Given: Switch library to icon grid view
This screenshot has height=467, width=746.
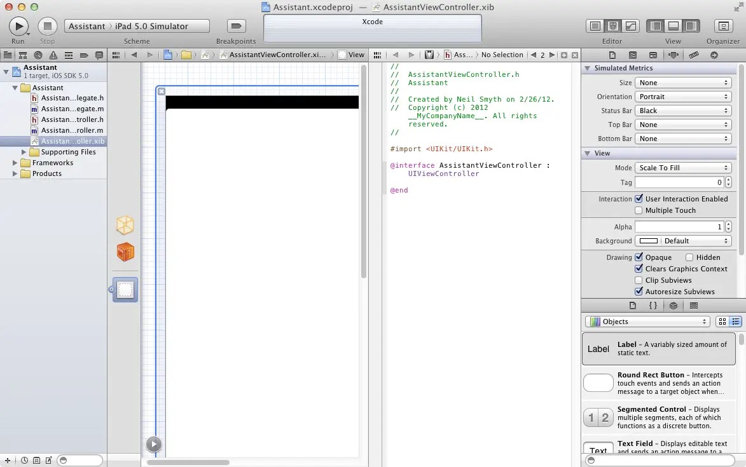Looking at the screenshot, I should click(x=722, y=321).
